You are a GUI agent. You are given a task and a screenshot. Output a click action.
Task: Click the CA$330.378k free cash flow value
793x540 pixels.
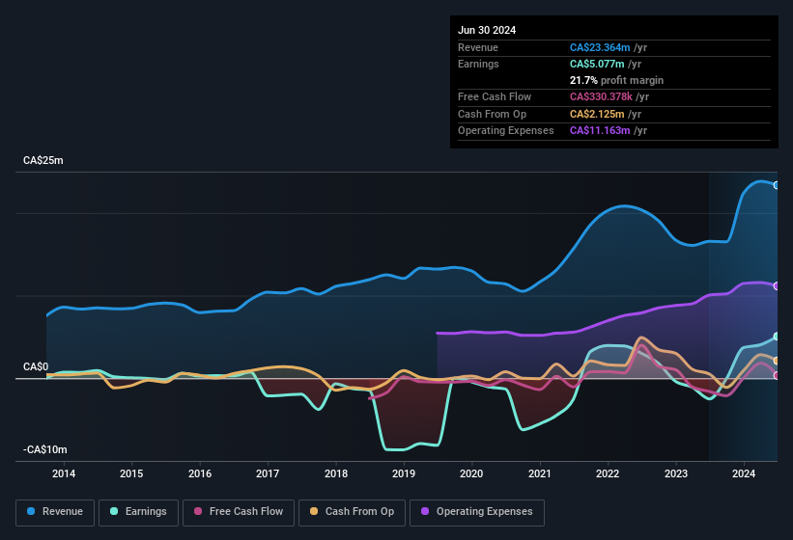tap(601, 96)
